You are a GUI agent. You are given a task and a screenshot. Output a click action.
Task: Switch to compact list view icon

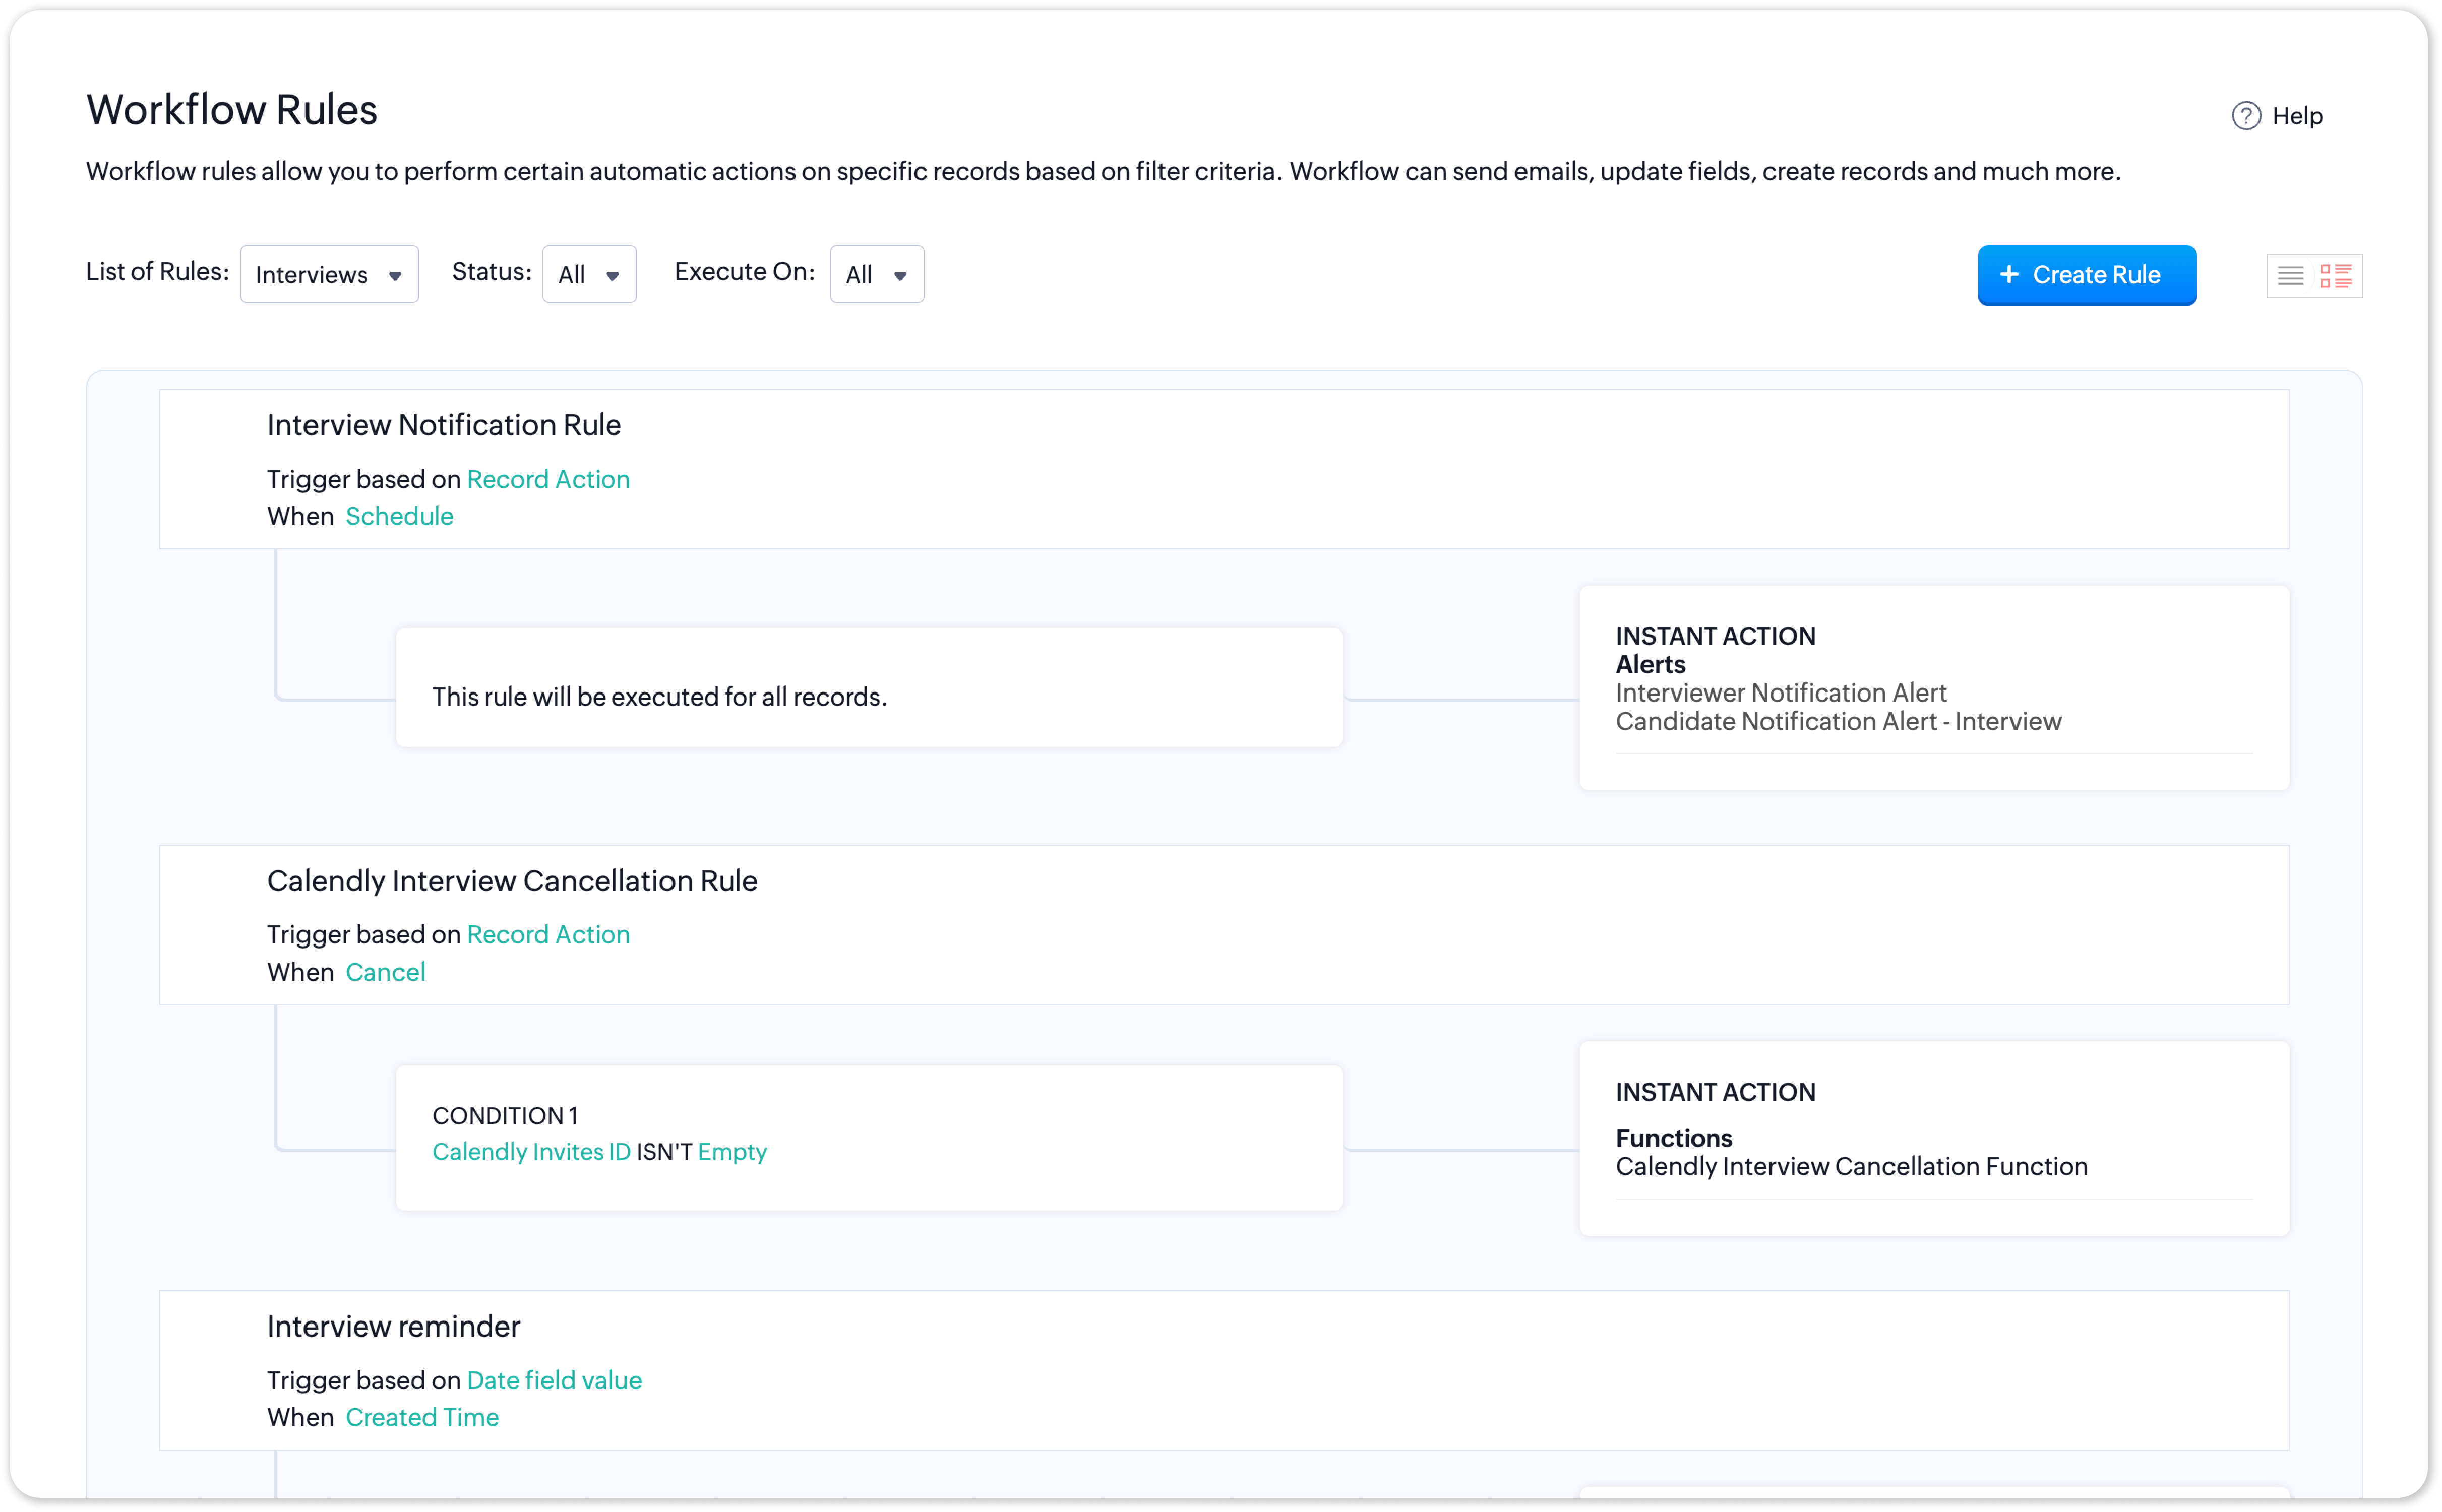point(2290,276)
